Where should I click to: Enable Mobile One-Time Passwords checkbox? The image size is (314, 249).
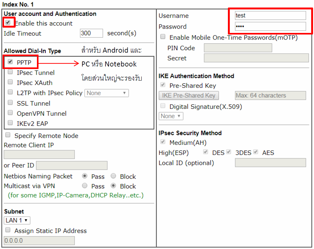[163, 37]
